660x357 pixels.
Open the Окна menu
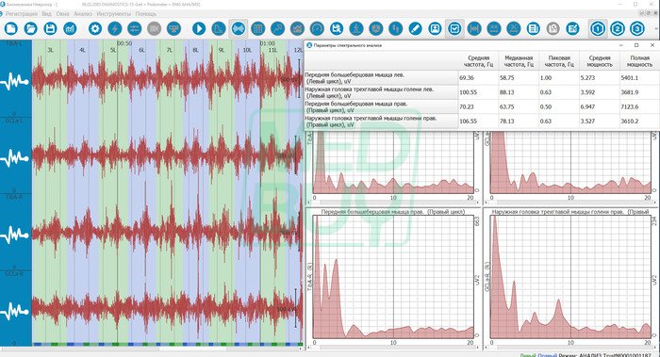62,14
